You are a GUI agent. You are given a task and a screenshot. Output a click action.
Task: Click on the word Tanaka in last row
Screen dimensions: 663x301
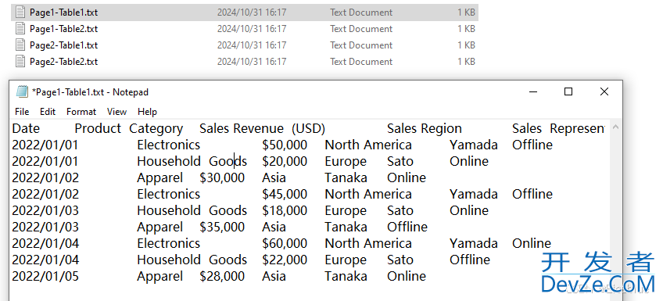click(x=346, y=277)
